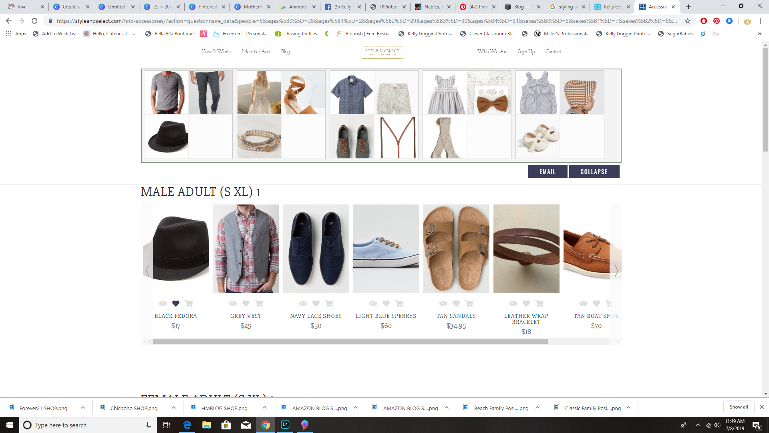Click the browser reload button
This screenshot has width=769, height=433.
[34, 21]
